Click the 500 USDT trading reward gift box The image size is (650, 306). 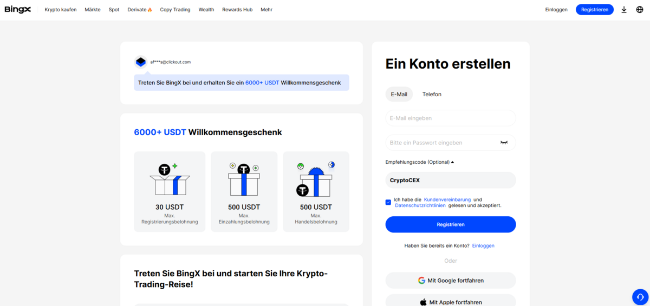coord(316,181)
